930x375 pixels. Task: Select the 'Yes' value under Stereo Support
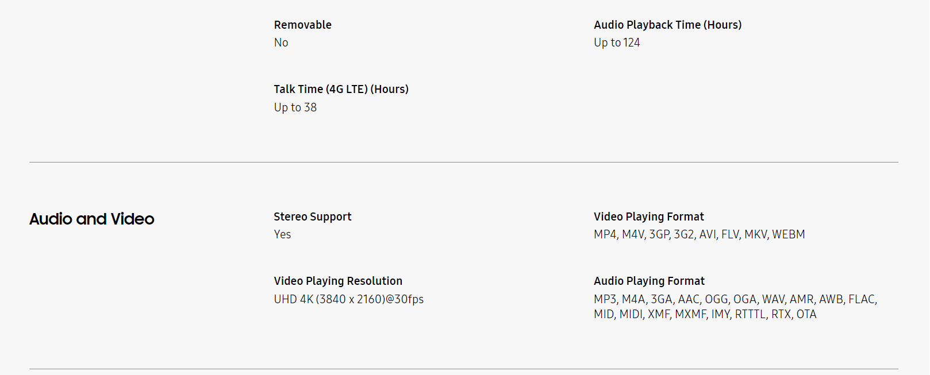pos(282,234)
